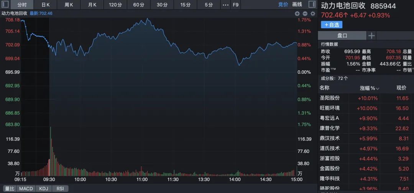Open the F9 details button

pyautogui.click(x=235, y=5)
